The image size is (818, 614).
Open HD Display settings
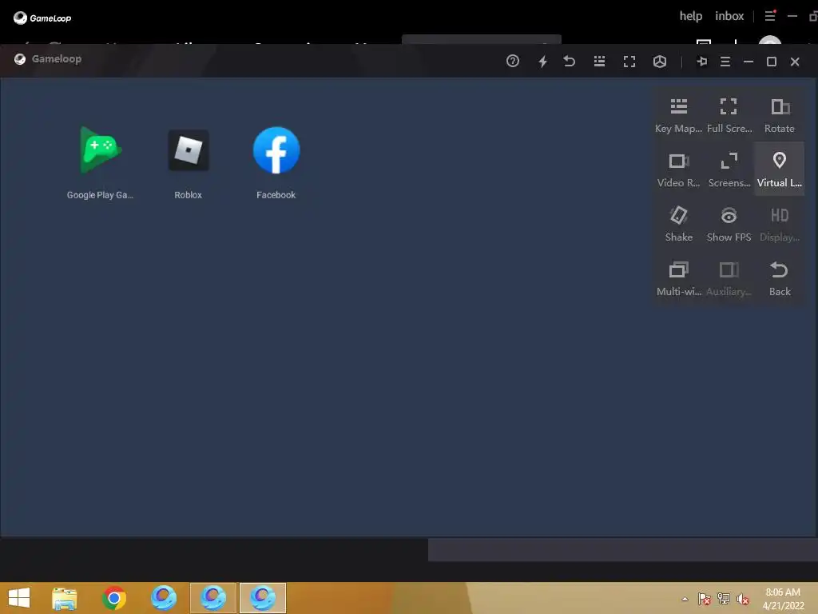point(780,224)
